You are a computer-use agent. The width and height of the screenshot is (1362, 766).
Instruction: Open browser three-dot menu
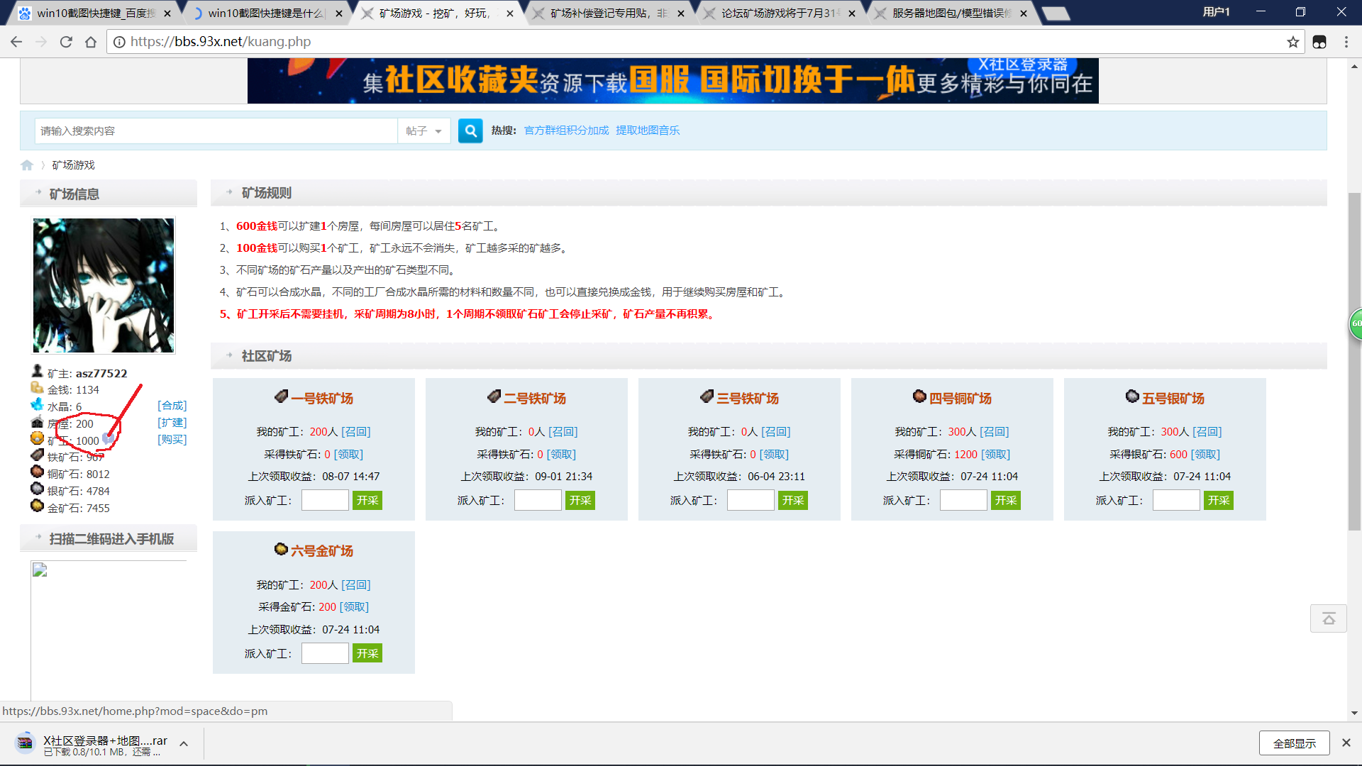tap(1346, 42)
